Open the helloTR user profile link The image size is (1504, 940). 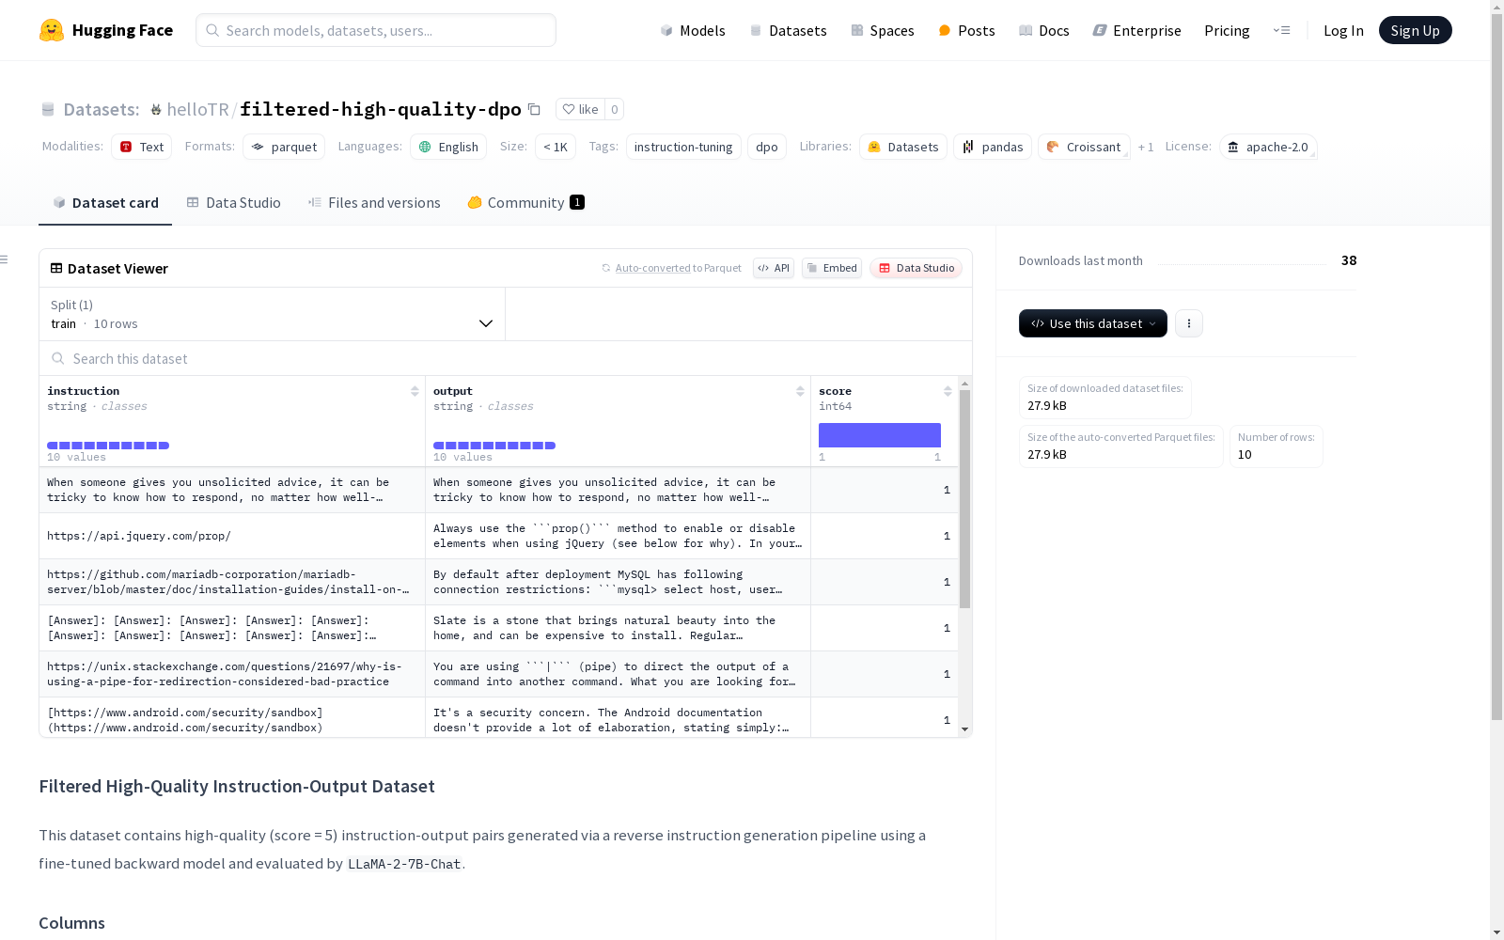click(x=197, y=109)
